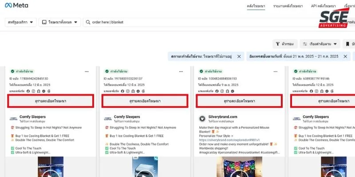The width and height of the screenshot is (355, 177).
Task: Click Messenger platform icon on ad 1780694242845130
Action: click(43, 91)
